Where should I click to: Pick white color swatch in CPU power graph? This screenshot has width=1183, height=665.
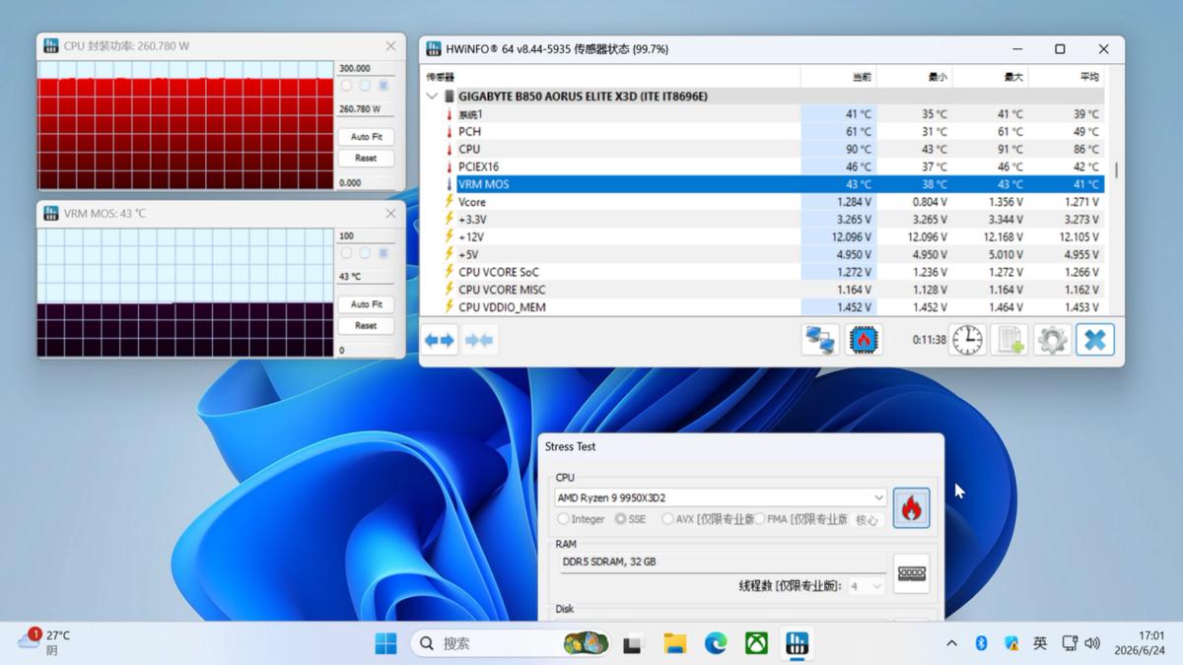tap(346, 86)
